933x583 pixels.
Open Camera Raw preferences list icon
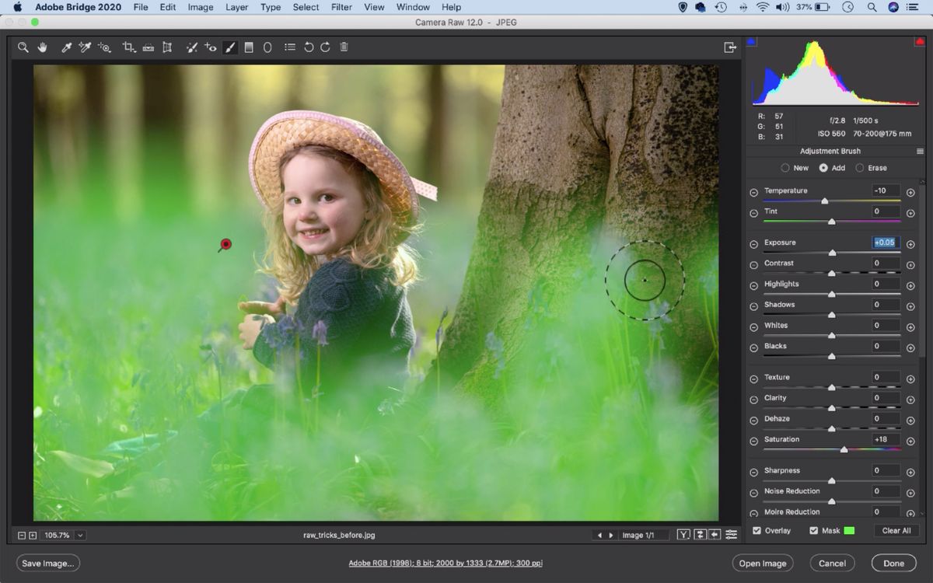pos(290,47)
